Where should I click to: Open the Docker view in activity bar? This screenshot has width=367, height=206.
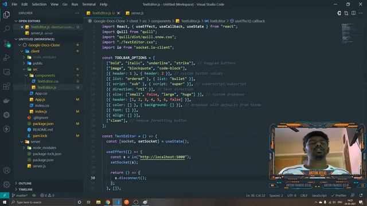pyautogui.click(x=6, y=101)
